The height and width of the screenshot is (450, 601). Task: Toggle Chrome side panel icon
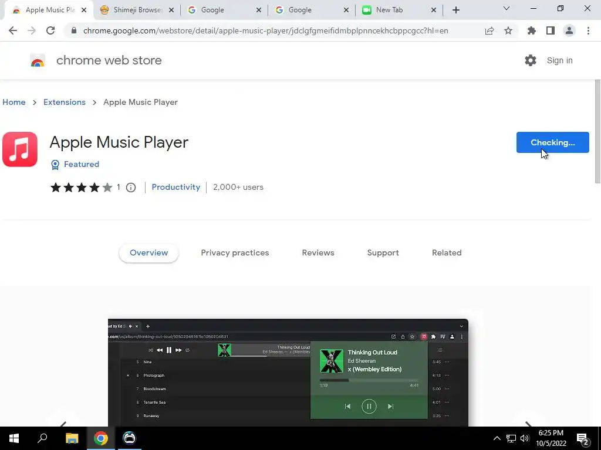[551, 30]
